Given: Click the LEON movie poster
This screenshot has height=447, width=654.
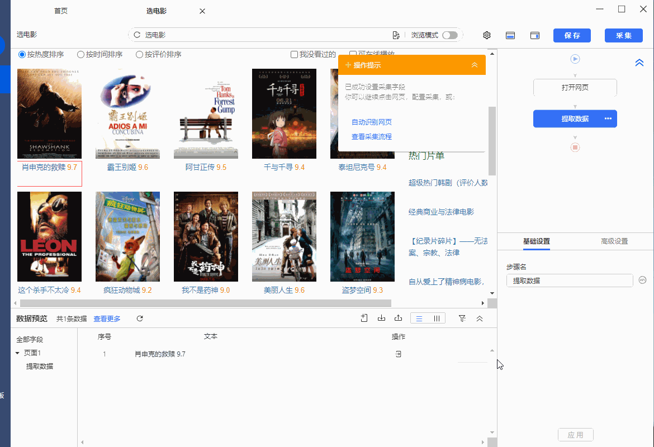Looking at the screenshot, I should (49, 237).
